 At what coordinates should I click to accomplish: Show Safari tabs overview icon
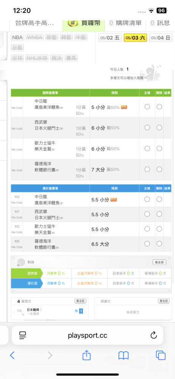pos(161,355)
